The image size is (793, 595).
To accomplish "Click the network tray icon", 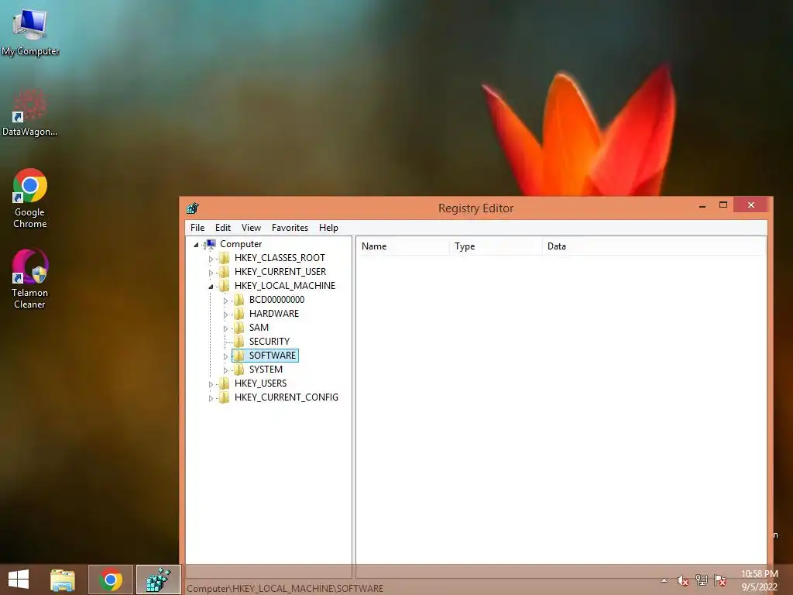I will coord(702,580).
